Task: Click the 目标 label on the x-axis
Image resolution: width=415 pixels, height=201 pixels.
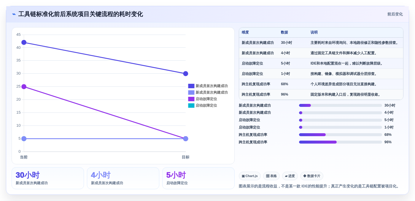Action: pos(186,157)
